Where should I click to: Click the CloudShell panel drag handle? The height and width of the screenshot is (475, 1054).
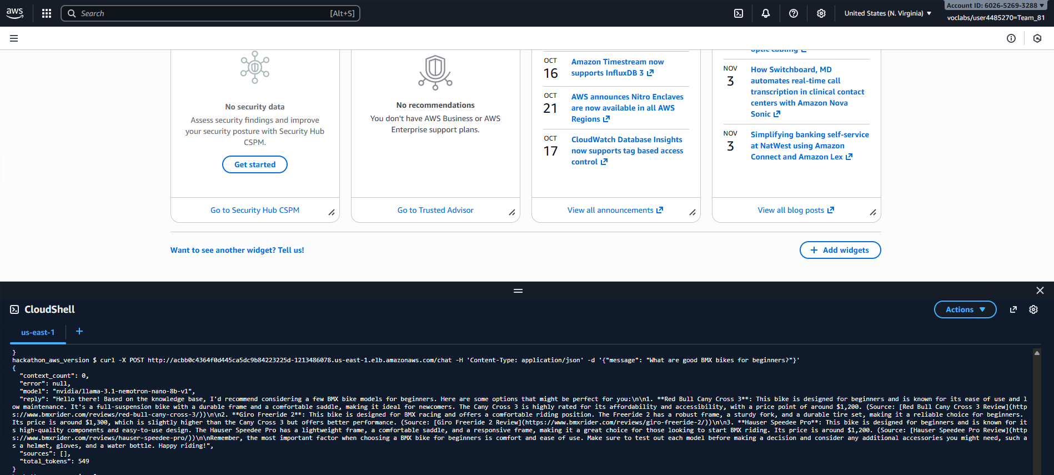(x=518, y=291)
